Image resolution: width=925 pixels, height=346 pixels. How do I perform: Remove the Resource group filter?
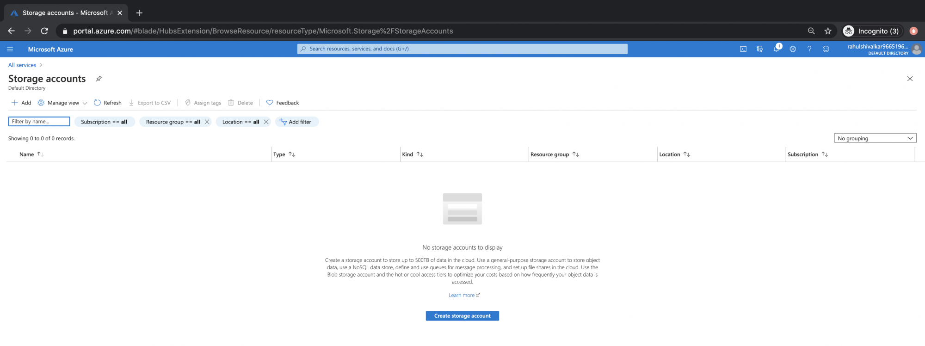(207, 122)
